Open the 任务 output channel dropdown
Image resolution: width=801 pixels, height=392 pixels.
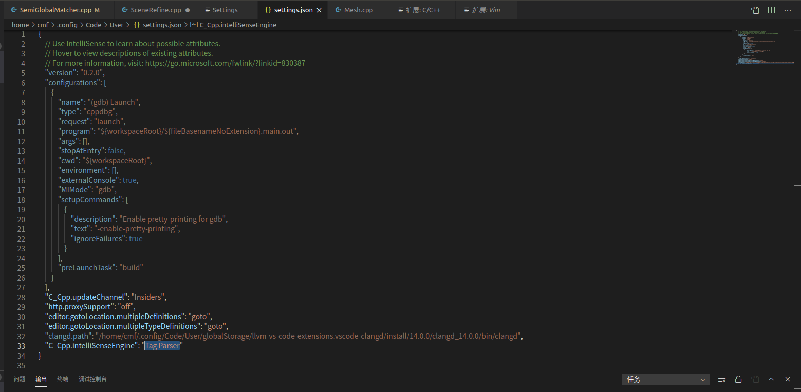[665, 379]
